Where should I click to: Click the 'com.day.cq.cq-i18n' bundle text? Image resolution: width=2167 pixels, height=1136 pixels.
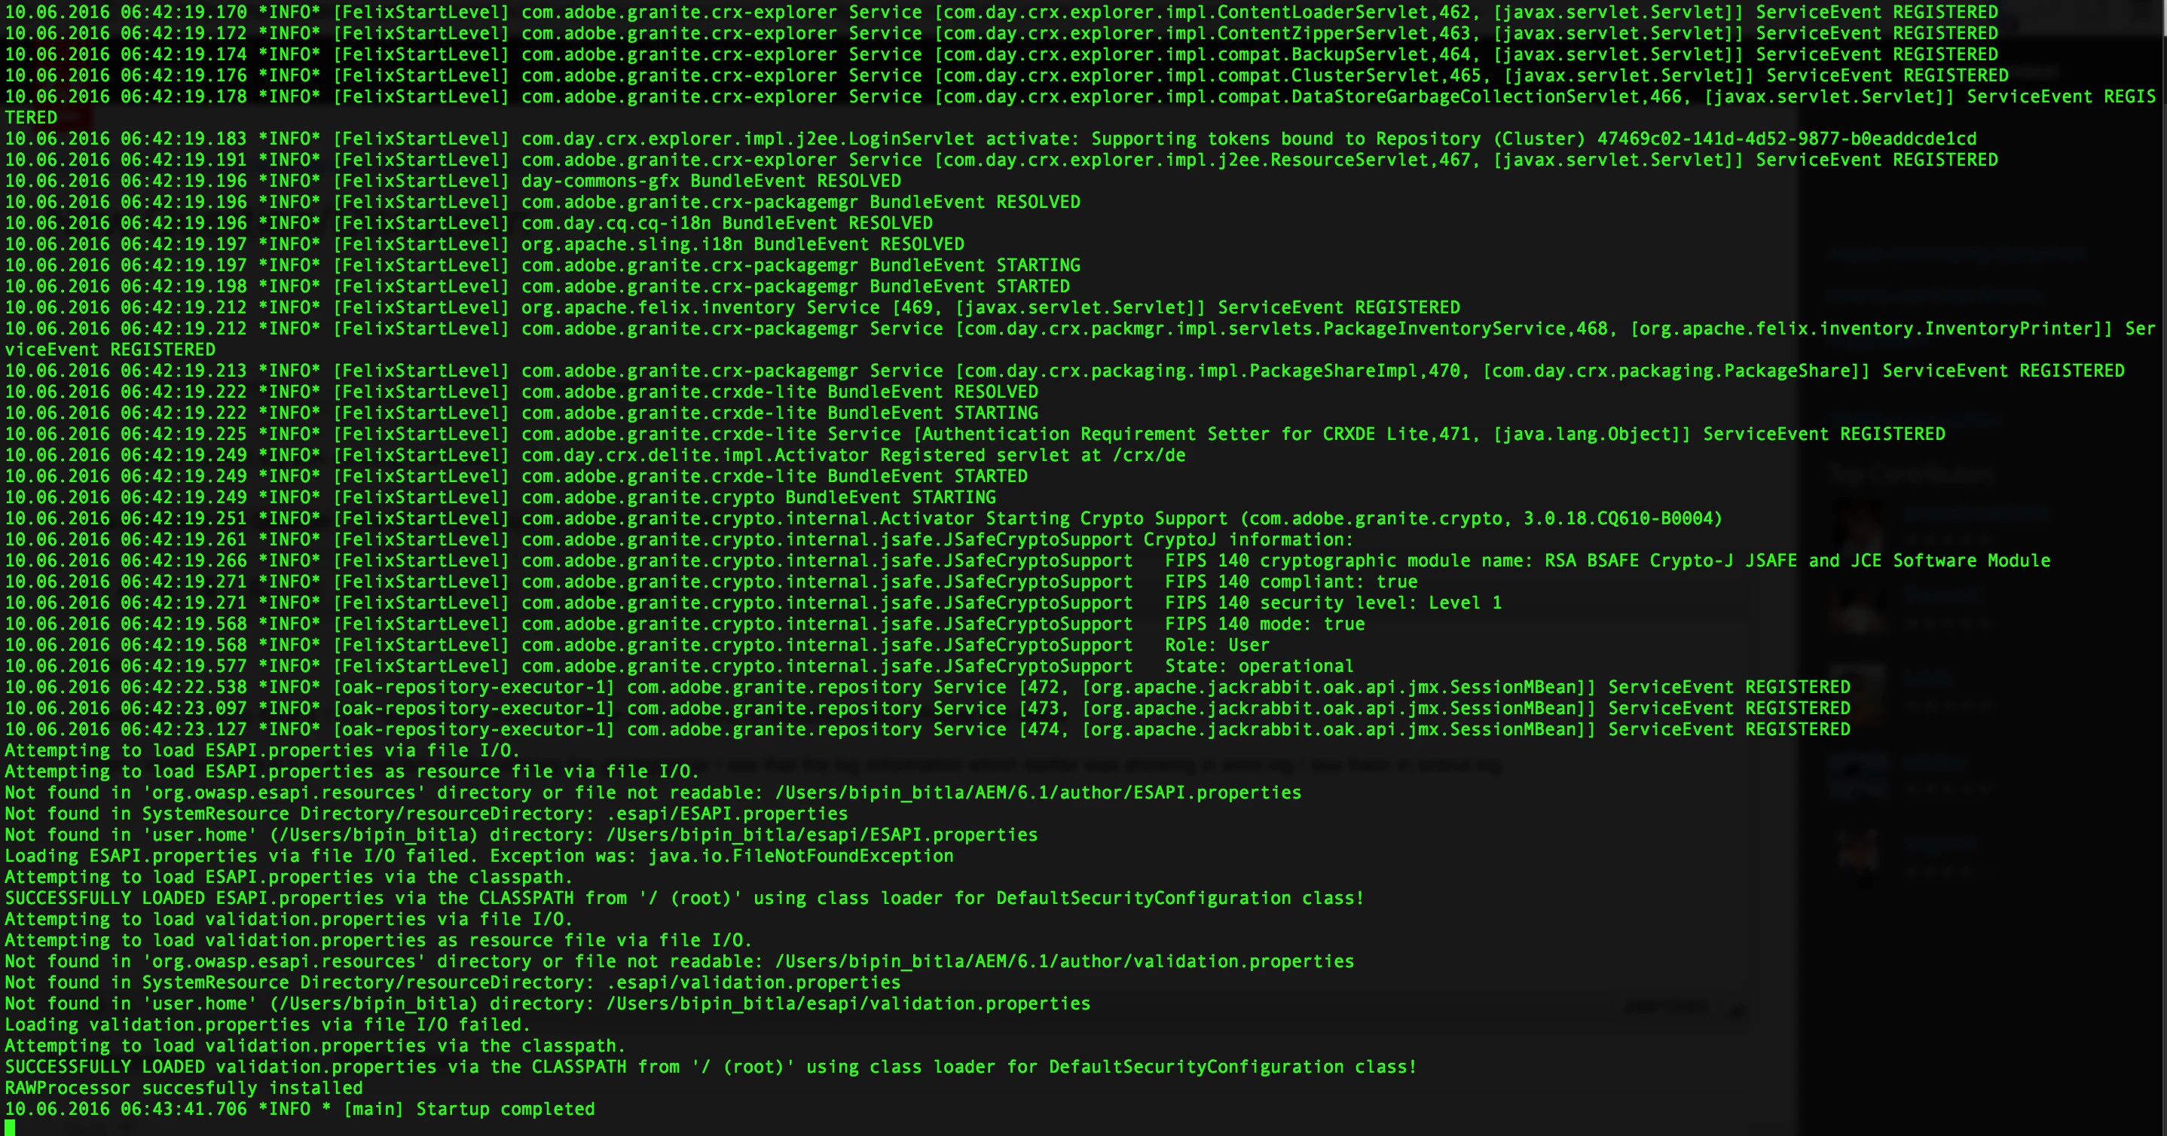(616, 224)
